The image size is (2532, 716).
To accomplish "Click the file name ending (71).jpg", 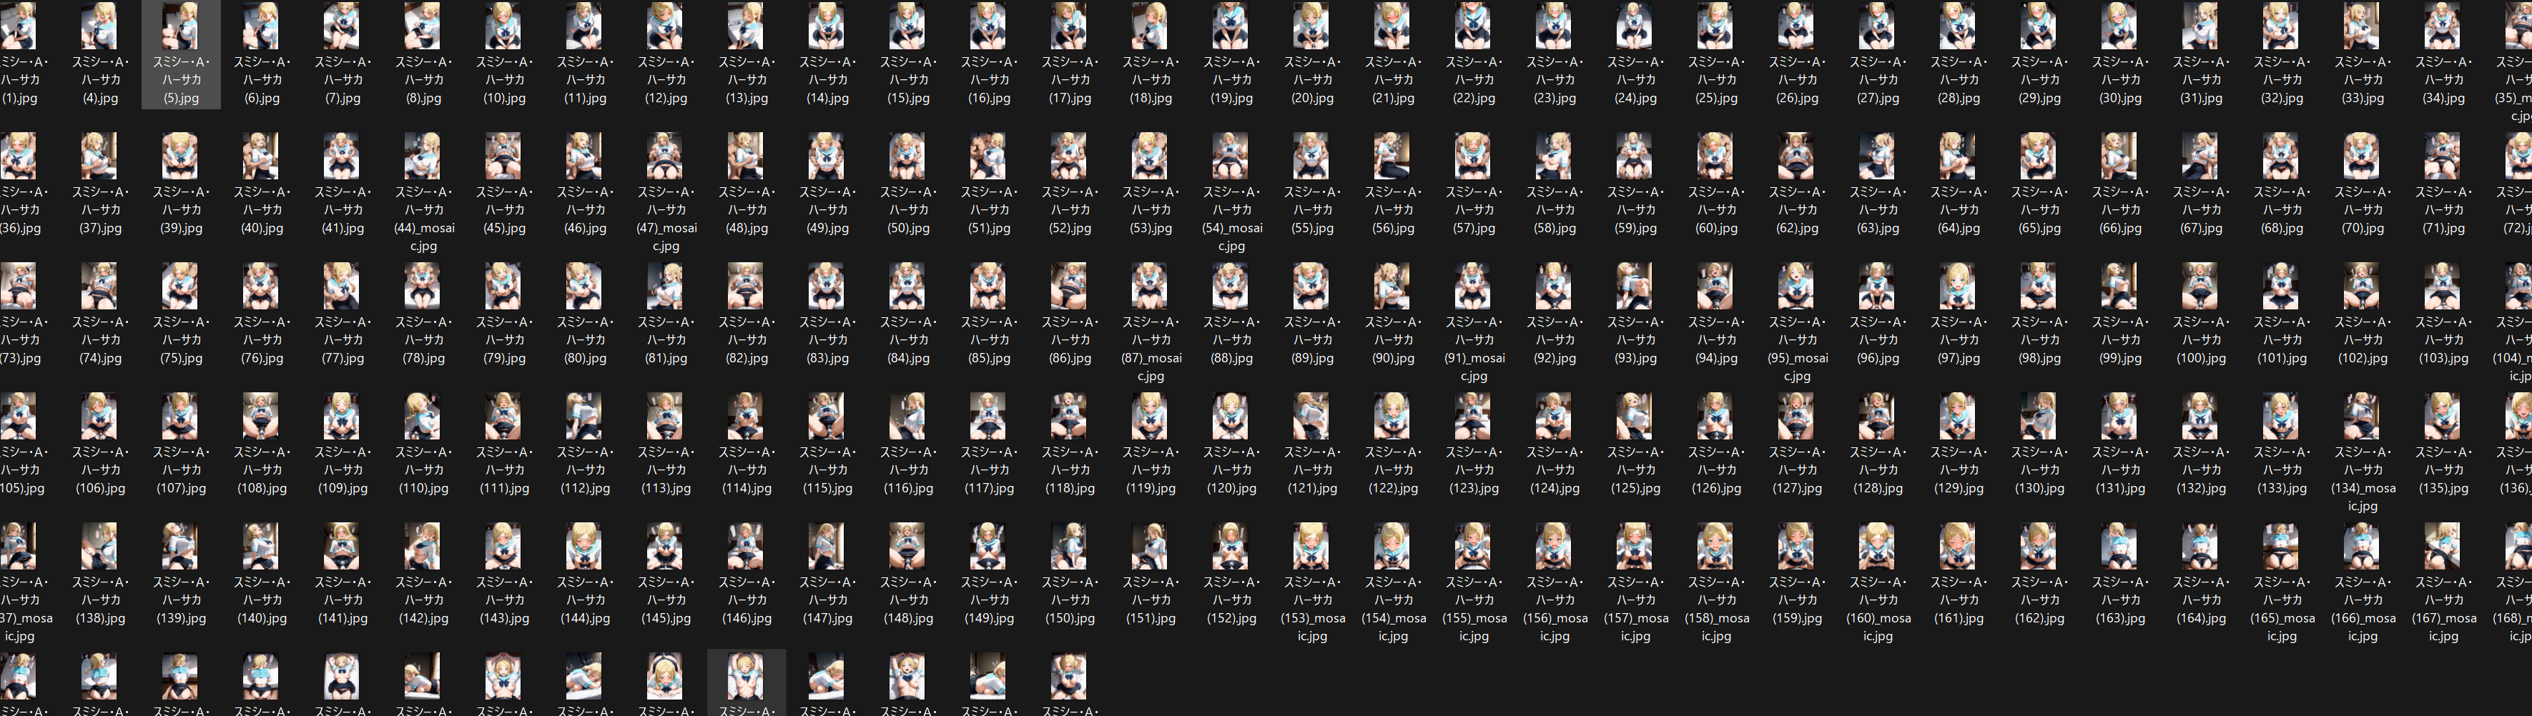I will tap(2442, 210).
